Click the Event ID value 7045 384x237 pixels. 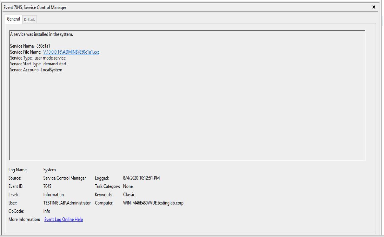click(x=47, y=187)
